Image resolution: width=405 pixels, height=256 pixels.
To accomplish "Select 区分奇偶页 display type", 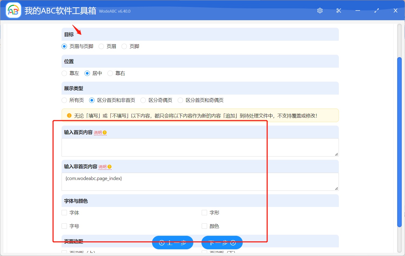I will pyautogui.click(x=143, y=100).
